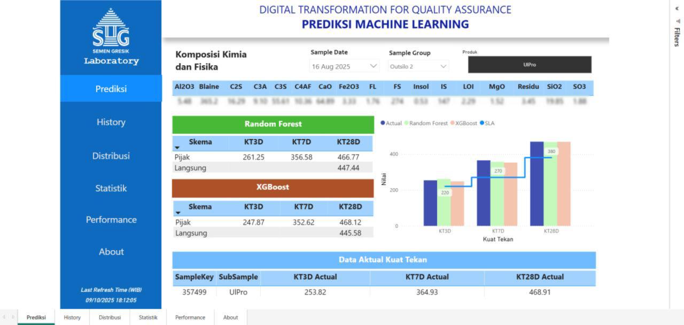Click the XGBoost legend marker
This screenshot has width=684, height=325.
(x=452, y=123)
